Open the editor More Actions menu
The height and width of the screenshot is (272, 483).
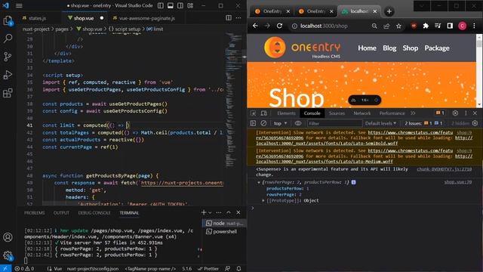(x=238, y=18)
